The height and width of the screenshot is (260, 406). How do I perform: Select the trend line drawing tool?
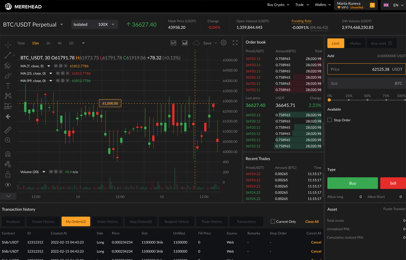point(8,55)
